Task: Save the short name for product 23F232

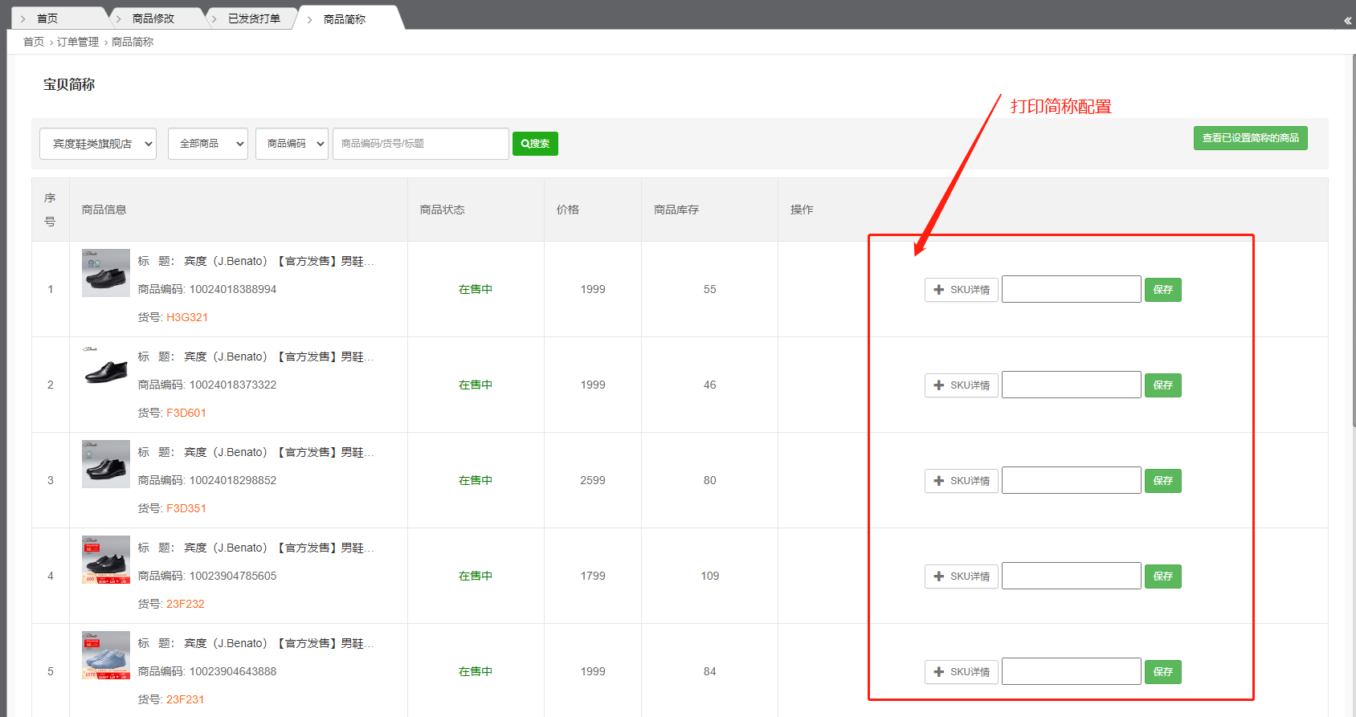Action: pyautogui.click(x=1162, y=576)
